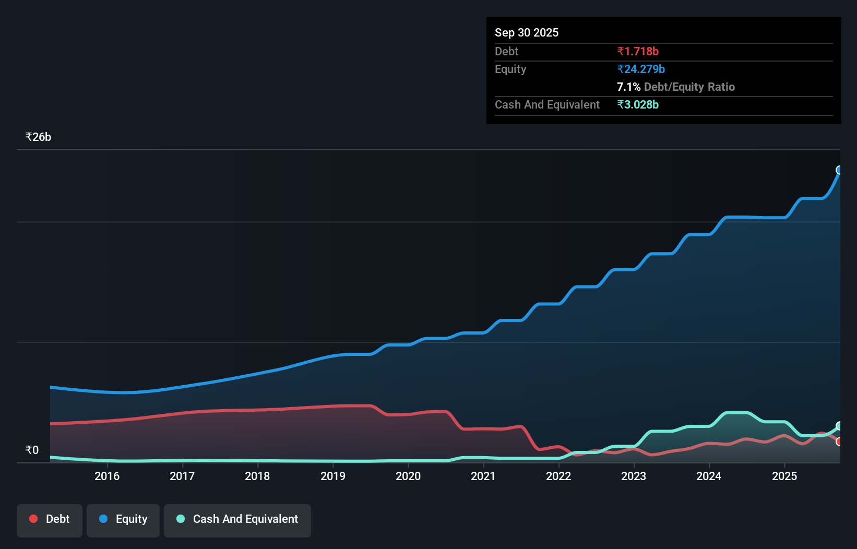Click the blue Equity end-point marker
857x549 pixels.
pos(839,170)
